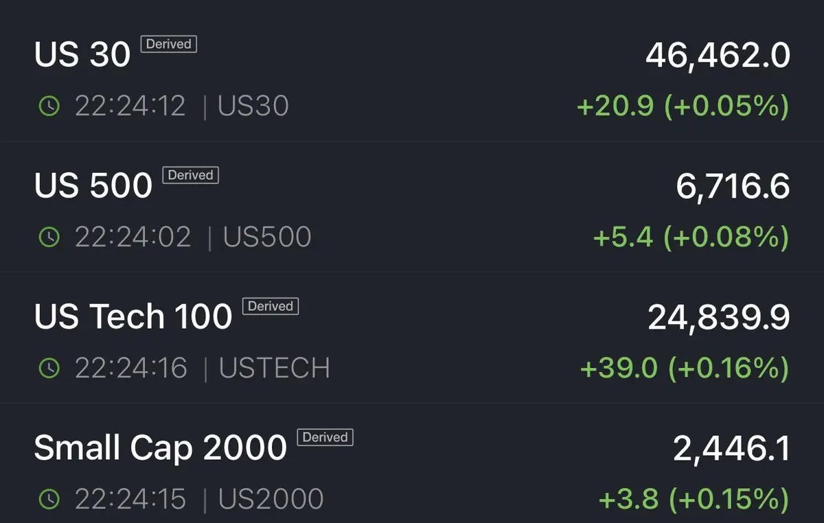Tap the Derived badge on Small Cap 2000

(x=325, y=437)
